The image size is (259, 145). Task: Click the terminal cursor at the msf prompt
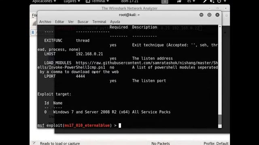[x=120, y=125]
